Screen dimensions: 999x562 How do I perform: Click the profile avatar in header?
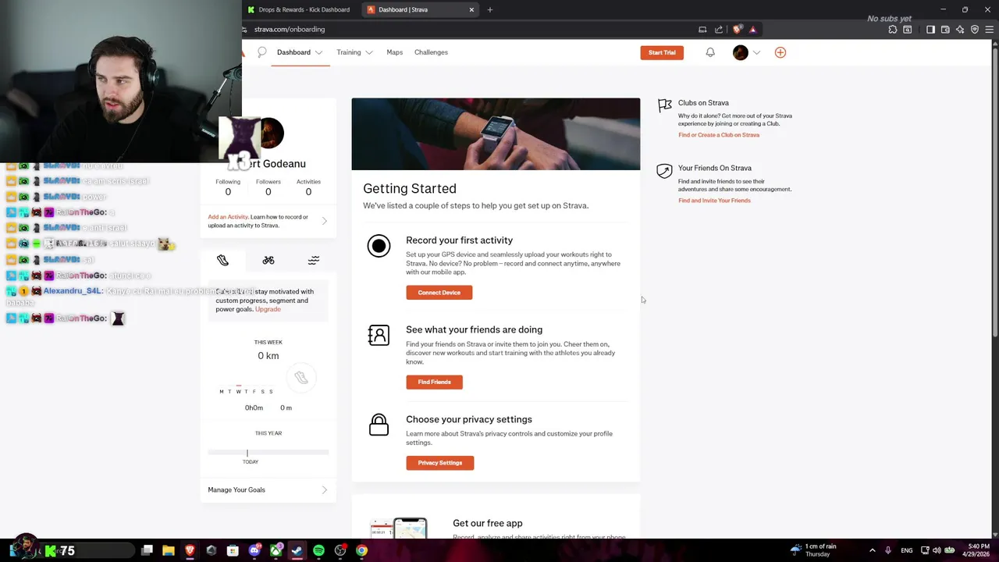coord(741,52)
